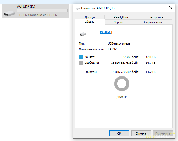Select the Общие tab
The image size is (178, 141).
tap(90, 22)
